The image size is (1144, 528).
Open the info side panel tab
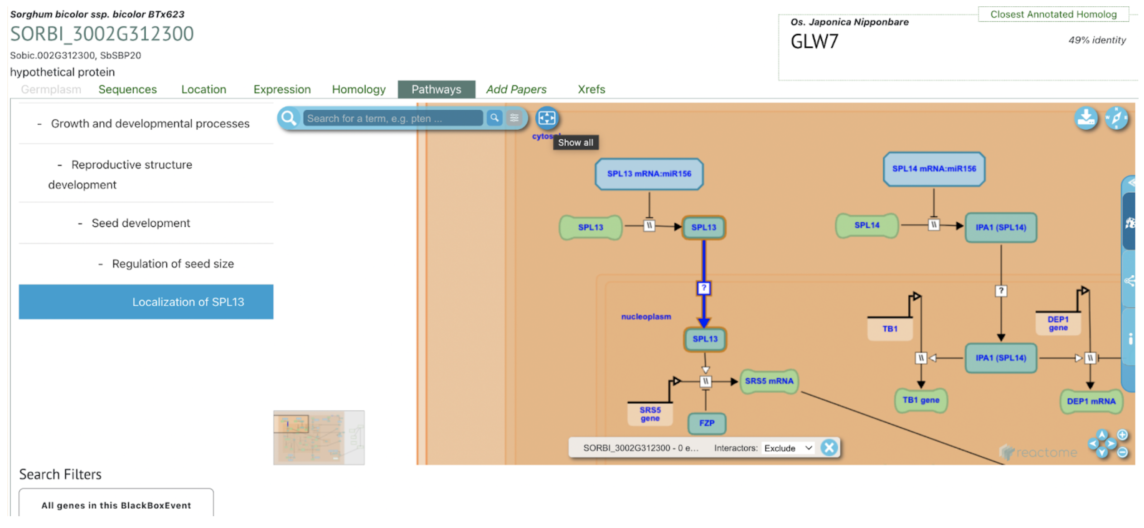(x=1130, y=339)
